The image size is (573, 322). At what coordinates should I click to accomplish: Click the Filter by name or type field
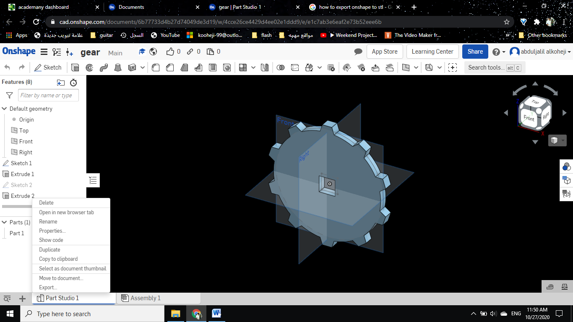49,96
